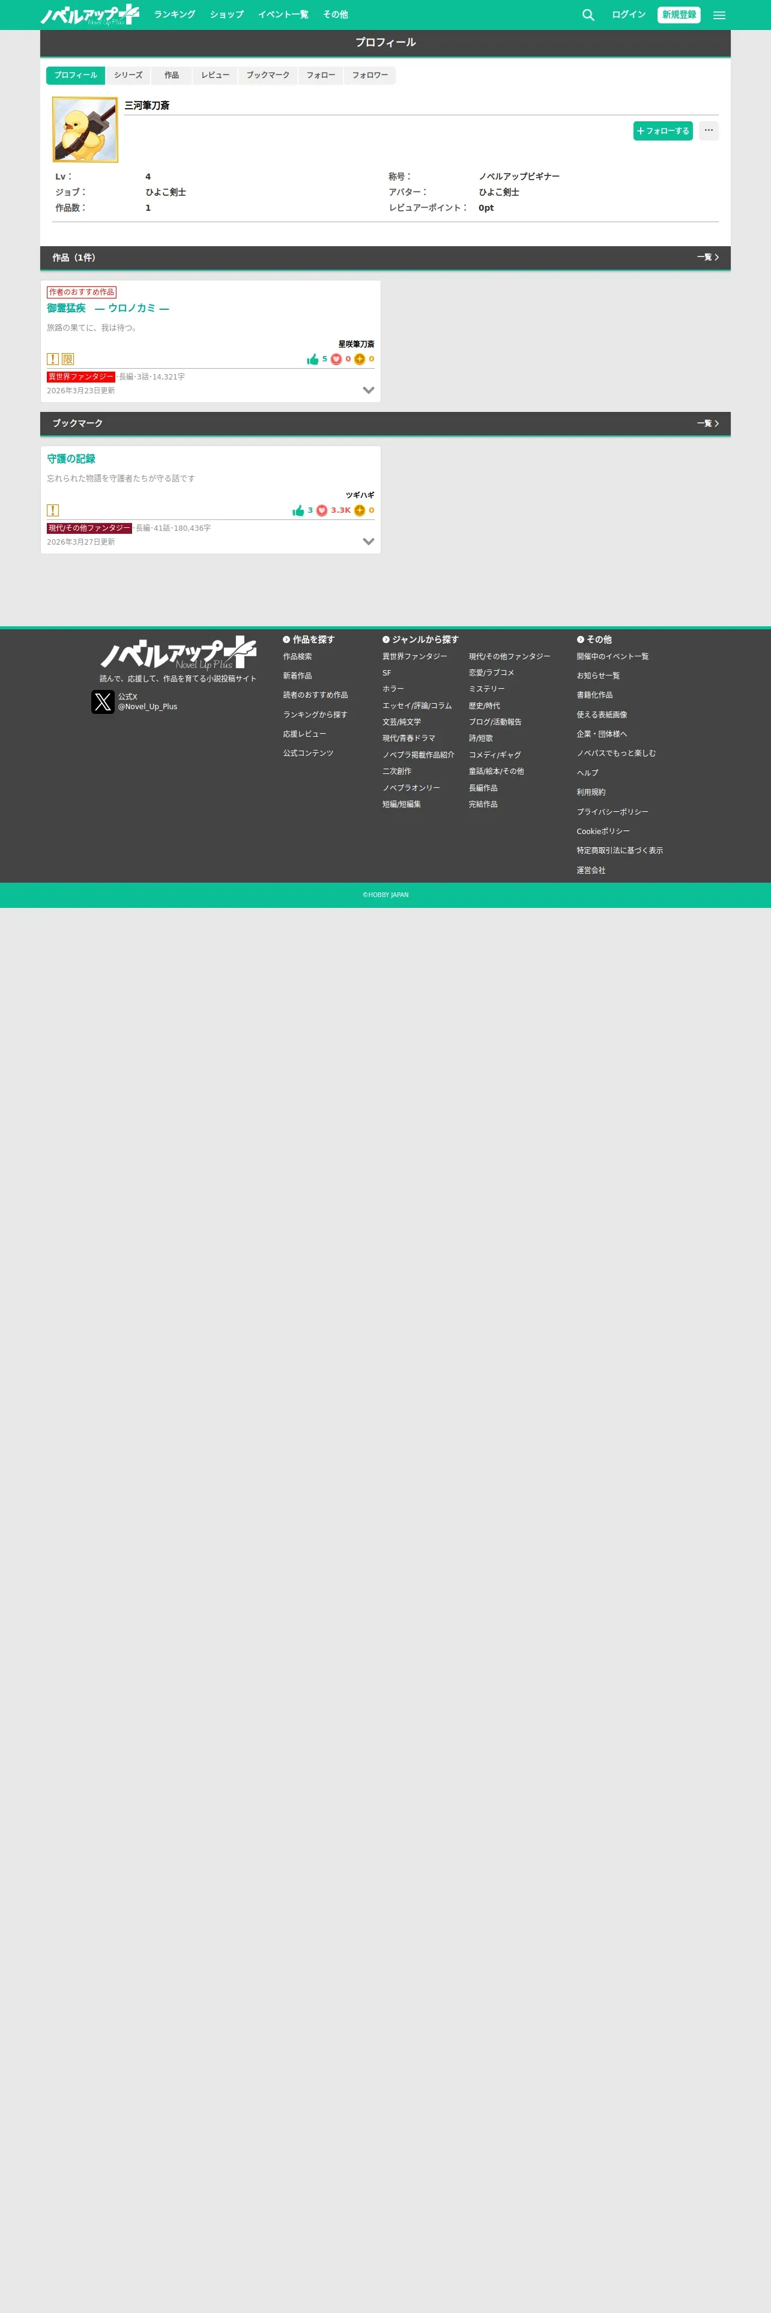Screen dimensions: 771x2313
Task: Click the exclamation warning icon on 御霊猛疾 card
Action: click(x=53, y=359)
